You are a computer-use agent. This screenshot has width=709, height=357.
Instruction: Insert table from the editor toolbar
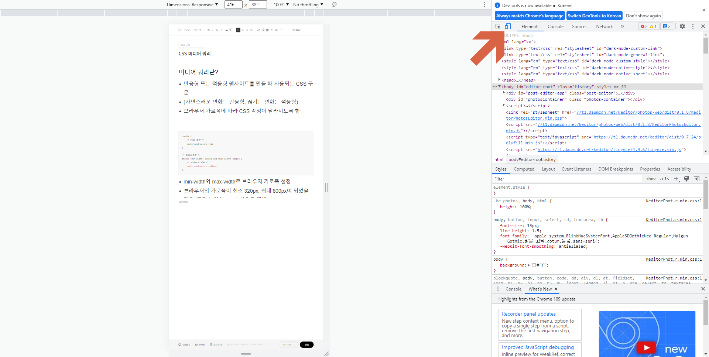click(267, 30)
